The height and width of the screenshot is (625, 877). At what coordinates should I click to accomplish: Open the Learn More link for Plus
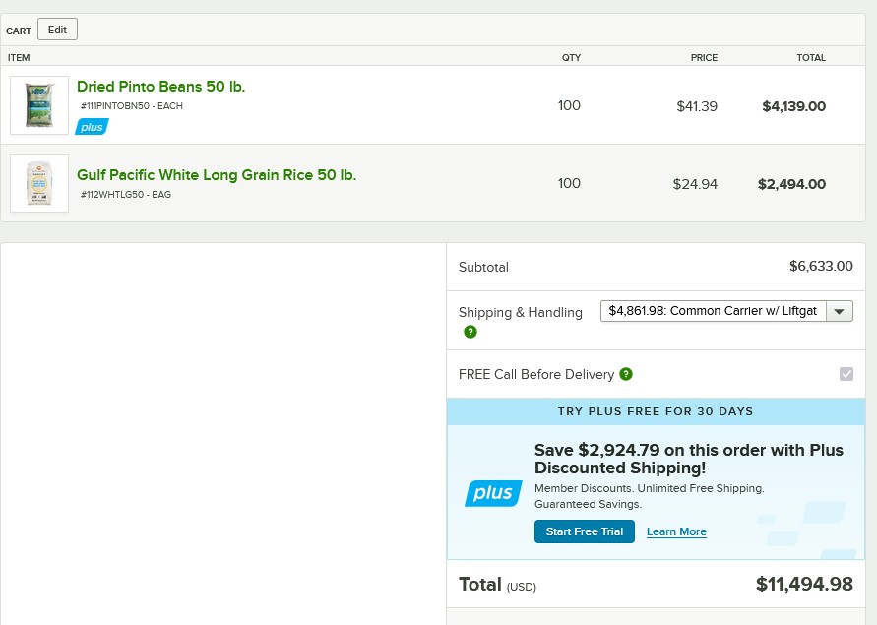[676, 531]
